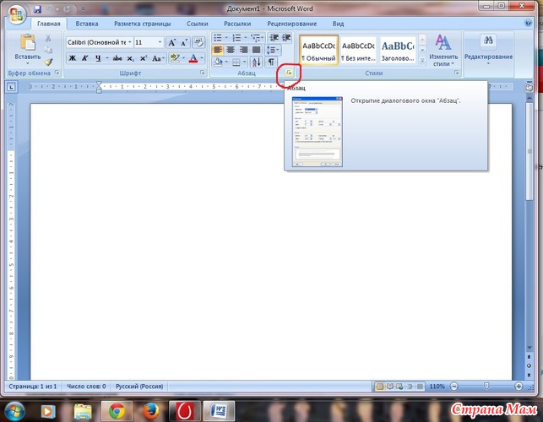Click the Copy icon in clipboard group

[x=48, y=50]
